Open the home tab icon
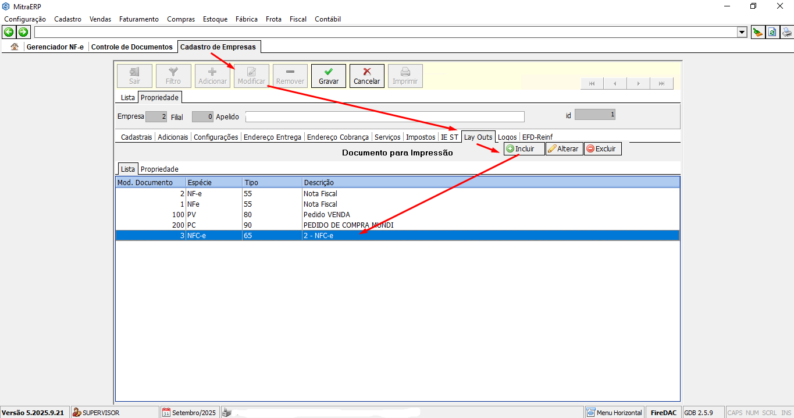The width and height of the screenshot is (794, 418). click(x=15, y=47)
